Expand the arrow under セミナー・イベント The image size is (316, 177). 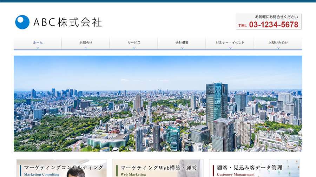click(x=230, y=48)
